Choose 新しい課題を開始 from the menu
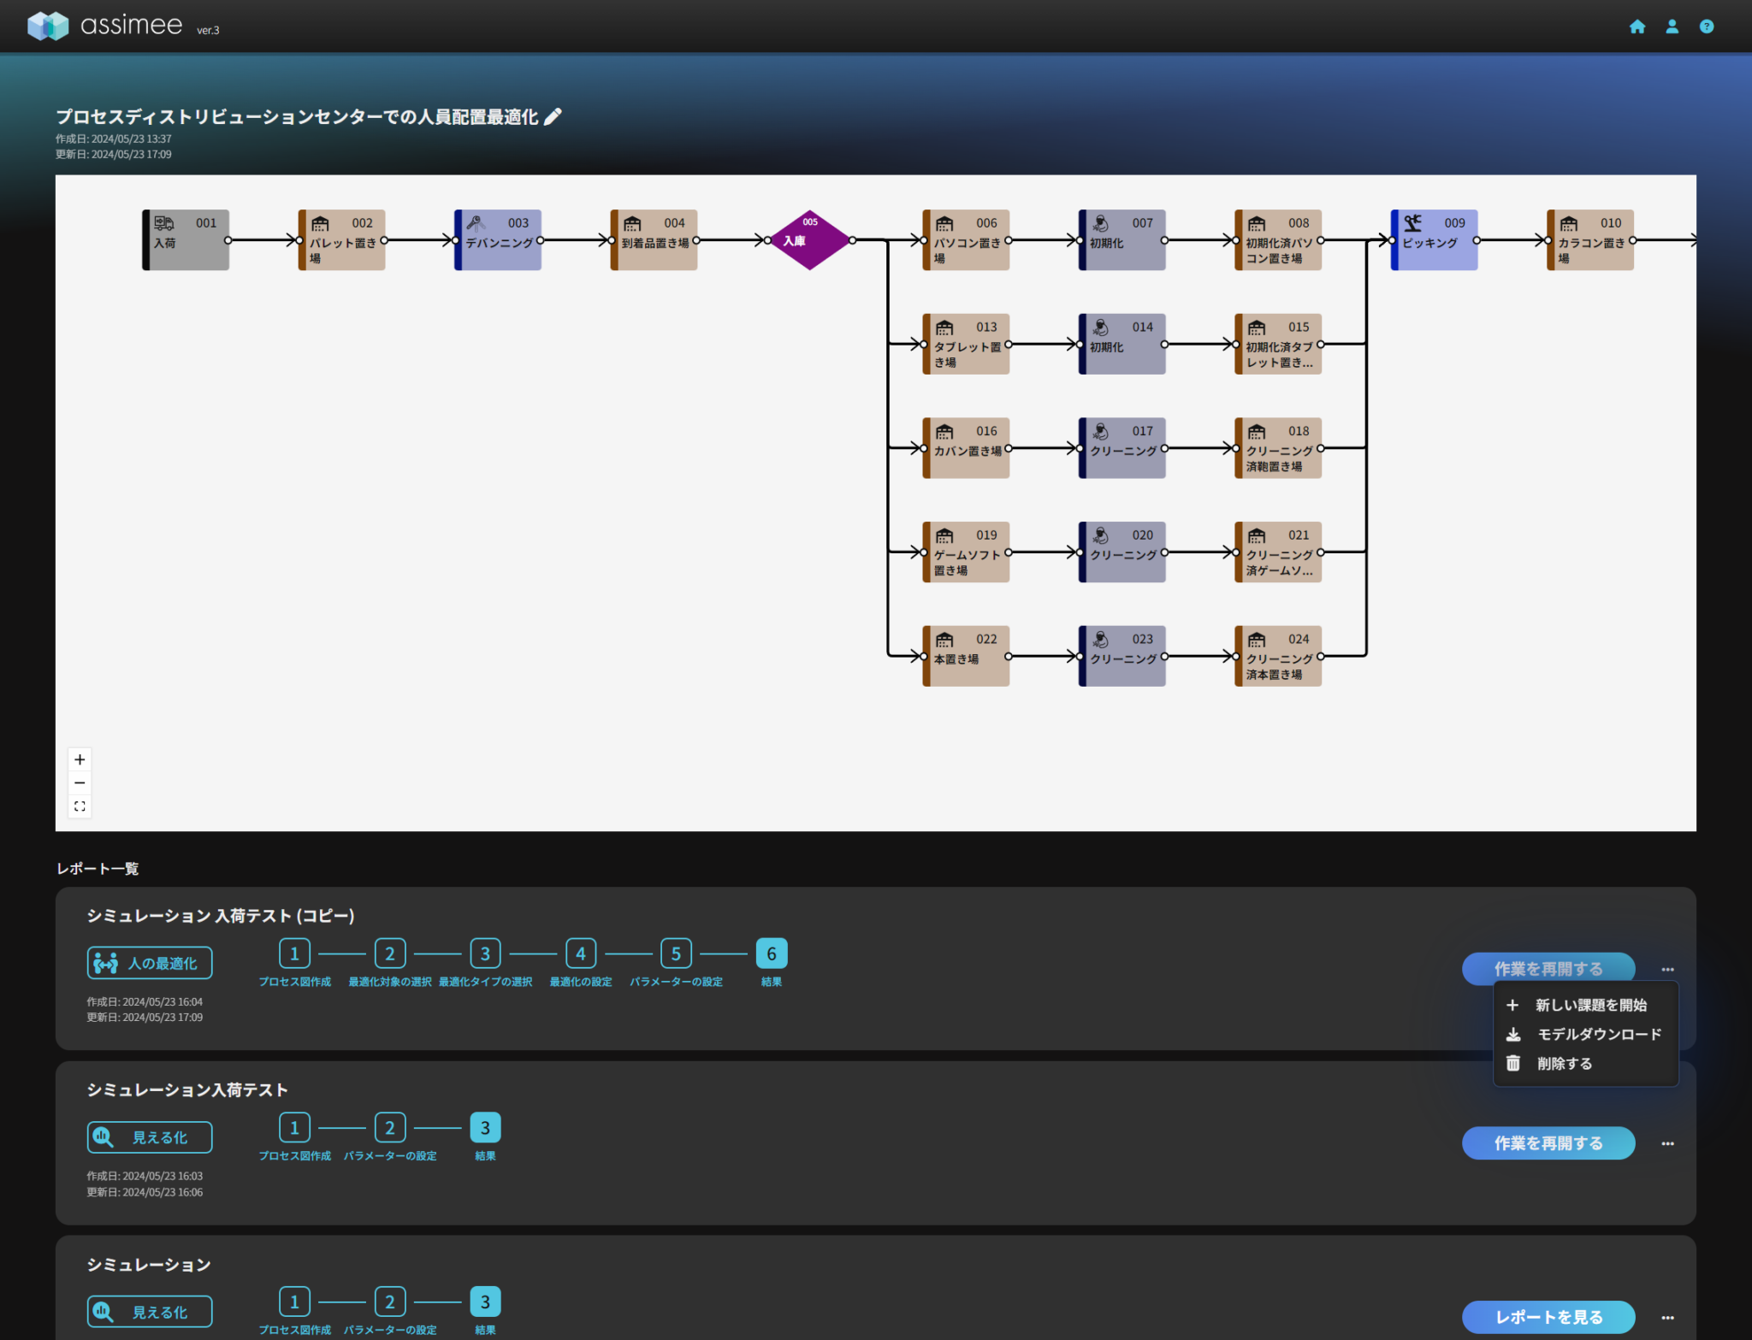The width and height of the screenshot is (1752, 1340). pos(1589,1005)
